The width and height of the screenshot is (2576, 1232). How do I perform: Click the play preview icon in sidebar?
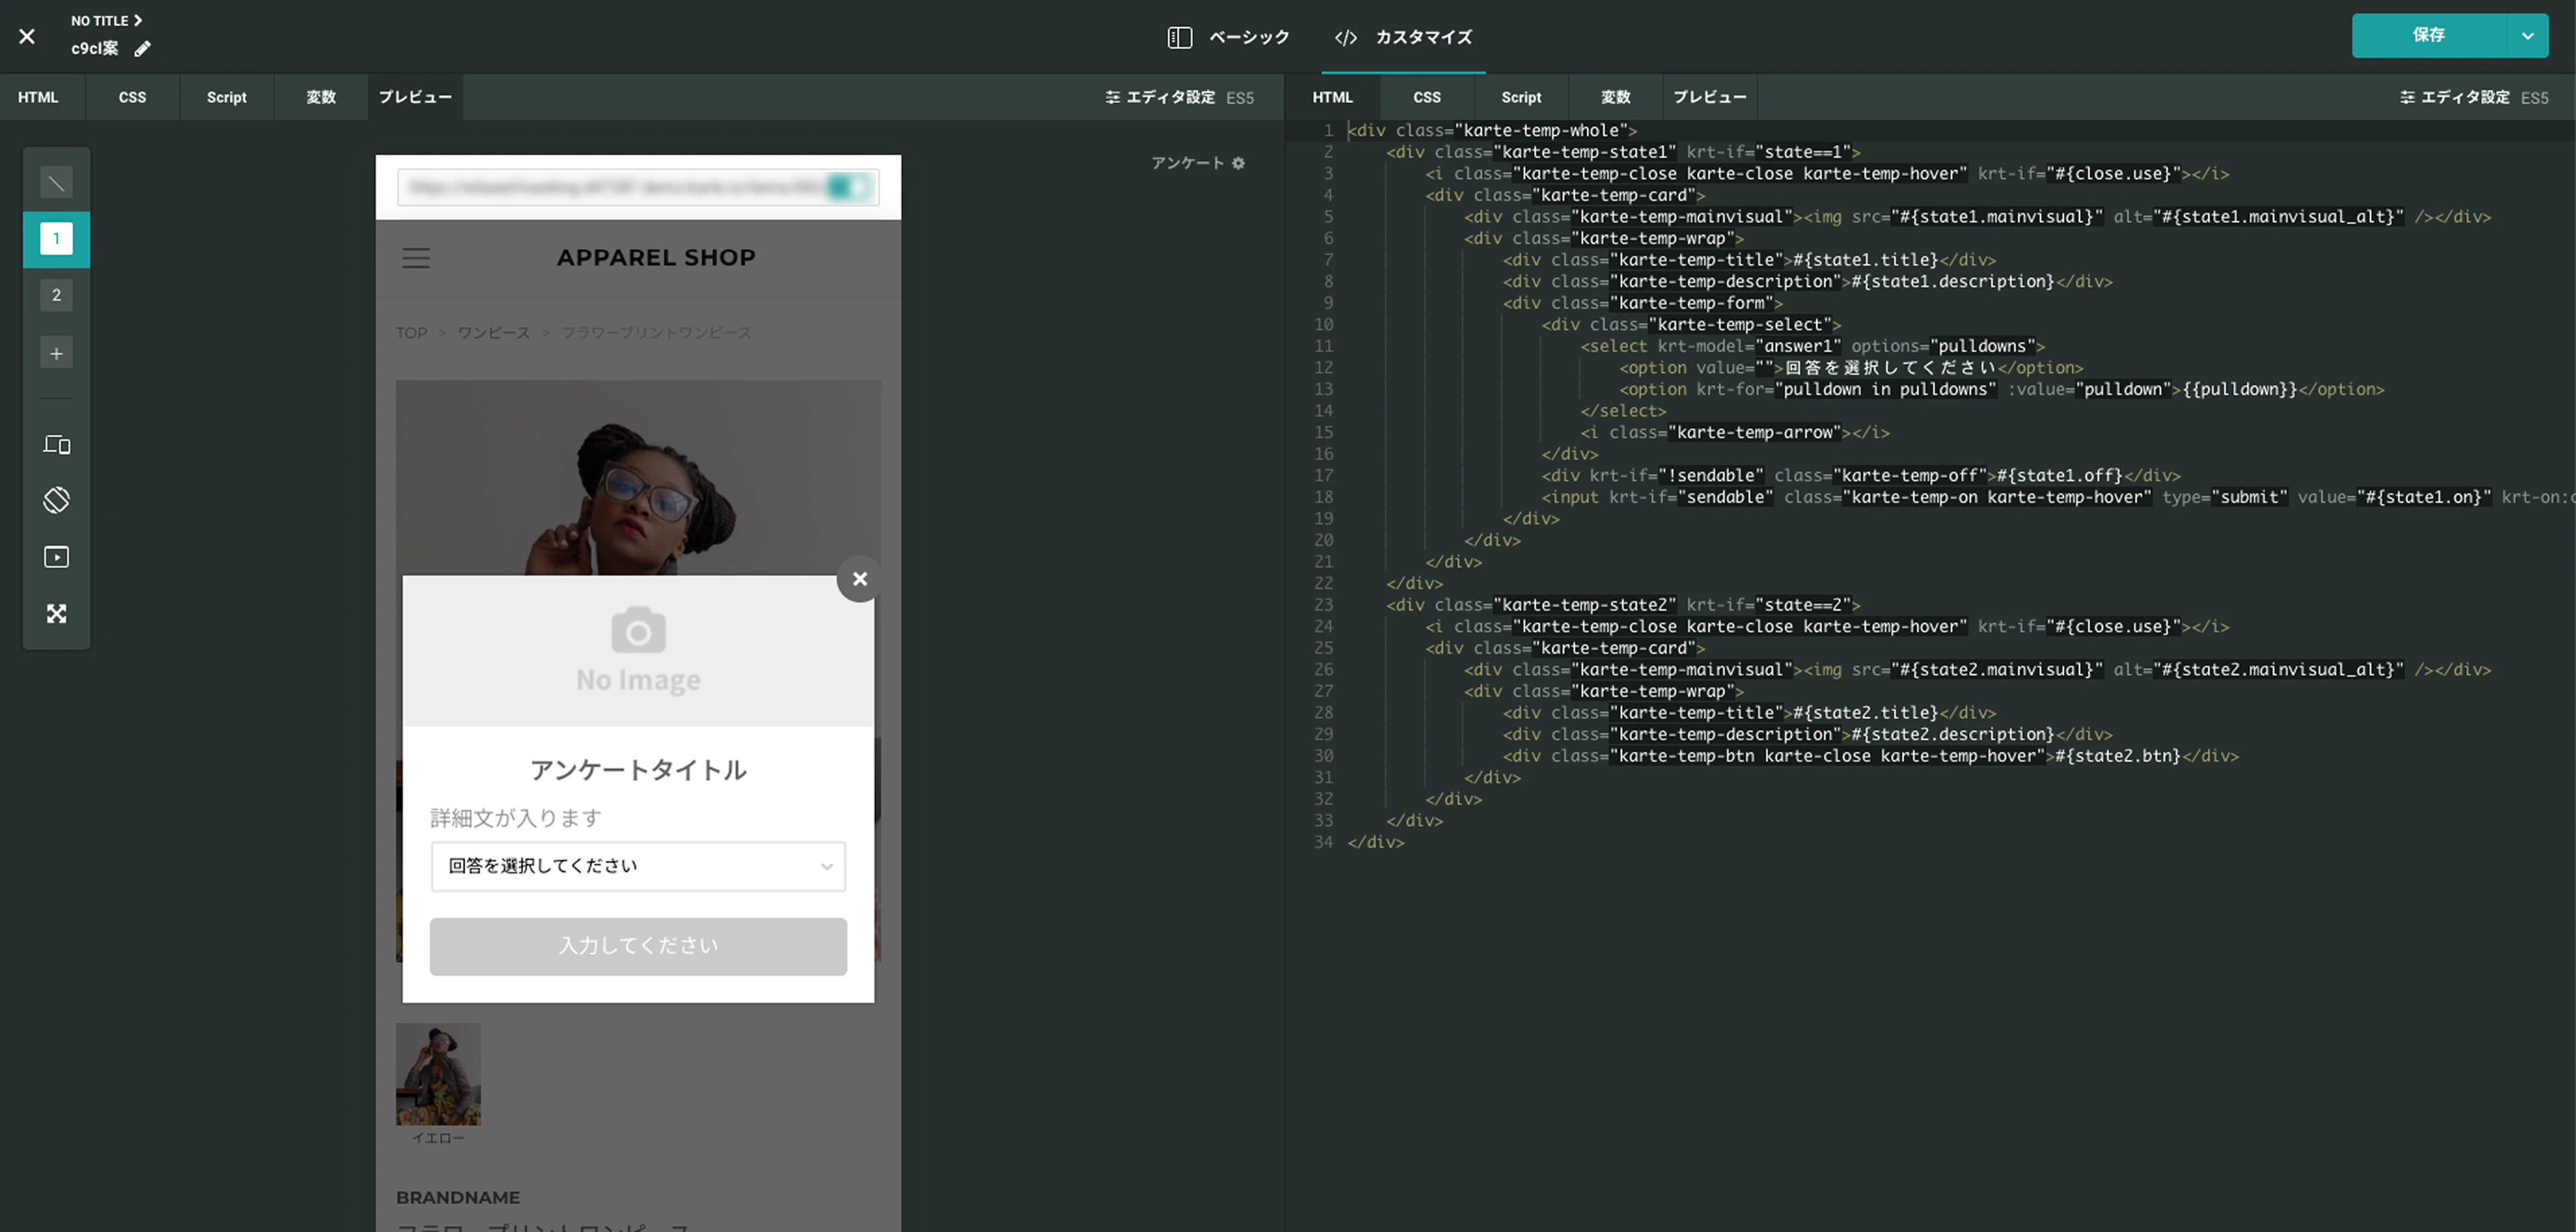point(56,557)
